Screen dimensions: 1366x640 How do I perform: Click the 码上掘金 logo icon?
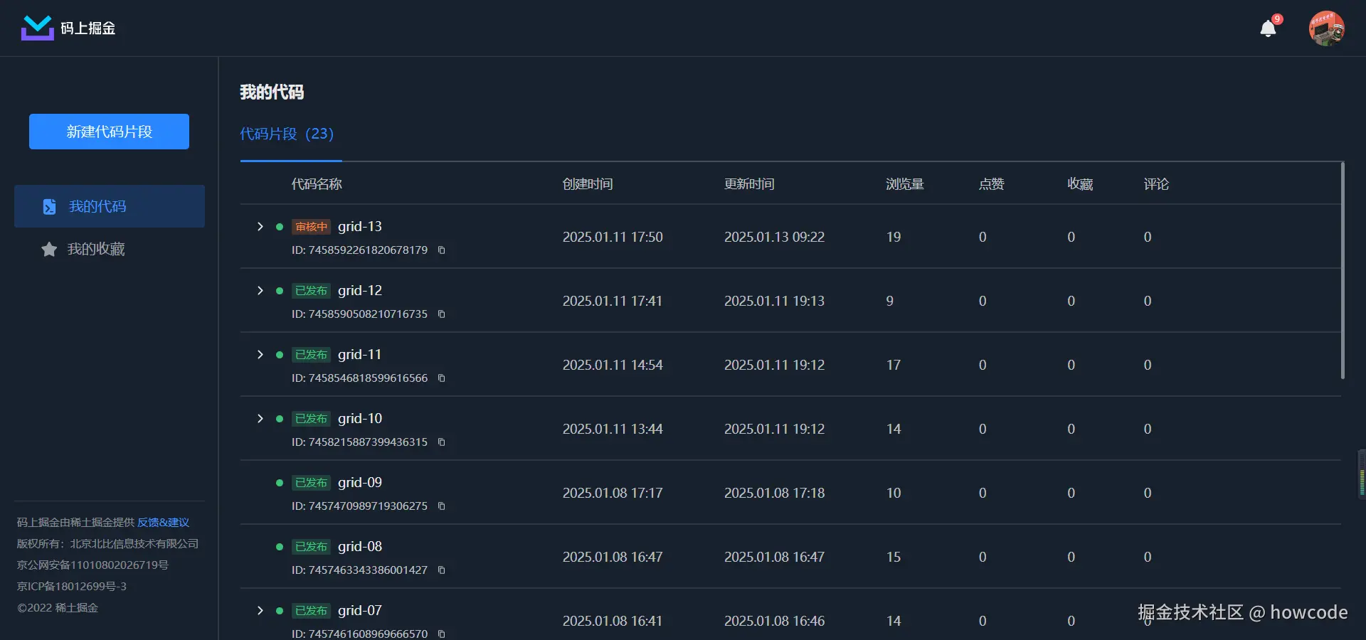pyautogui.click(x=37, y=28)
